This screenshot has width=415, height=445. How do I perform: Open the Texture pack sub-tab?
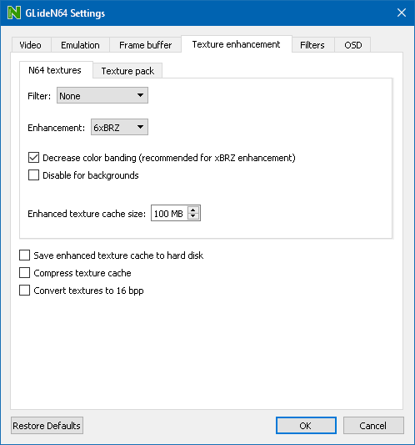pos(127,71)
